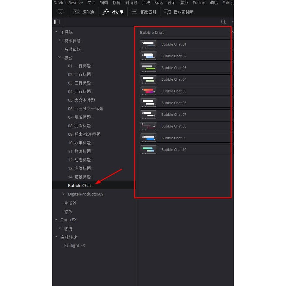286x286 pixels.
Task: Select 06. 下三分之一标题 category
Action: coord(85,109)
